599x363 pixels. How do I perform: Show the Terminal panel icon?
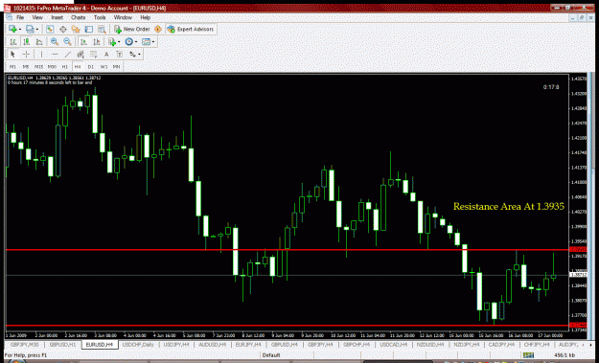pos(88,29)
